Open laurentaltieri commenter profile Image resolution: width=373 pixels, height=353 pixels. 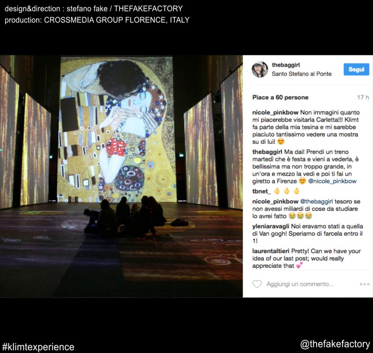(x=271, y=251)
